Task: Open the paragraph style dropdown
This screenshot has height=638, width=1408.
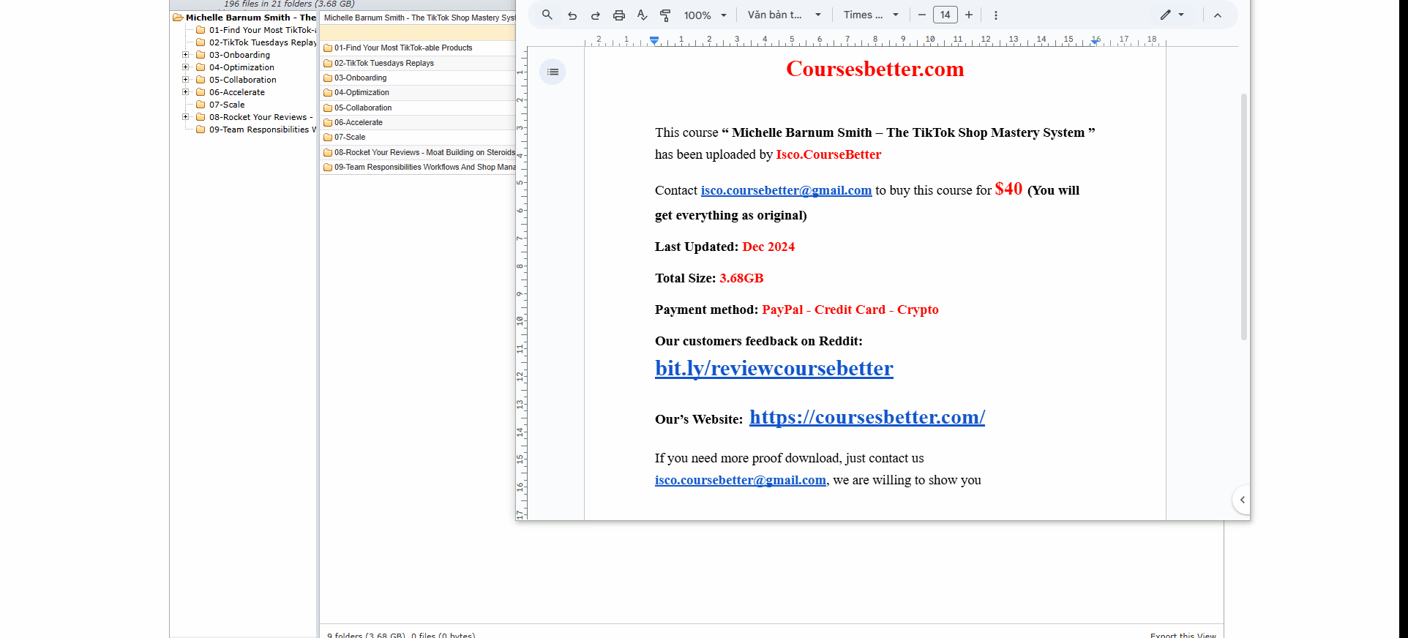Action: 784,15
